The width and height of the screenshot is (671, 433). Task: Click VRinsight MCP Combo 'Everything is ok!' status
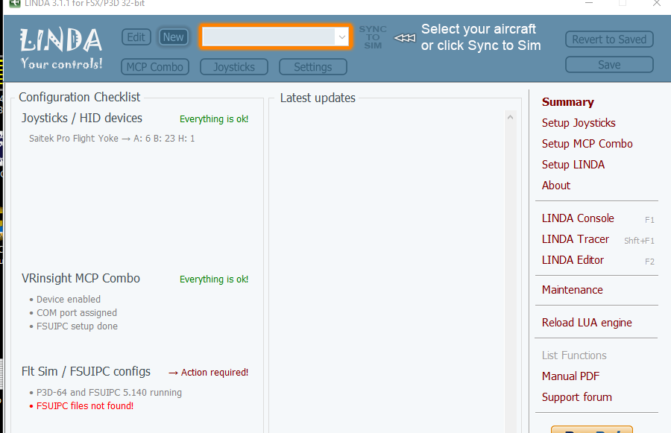point(214,279)
